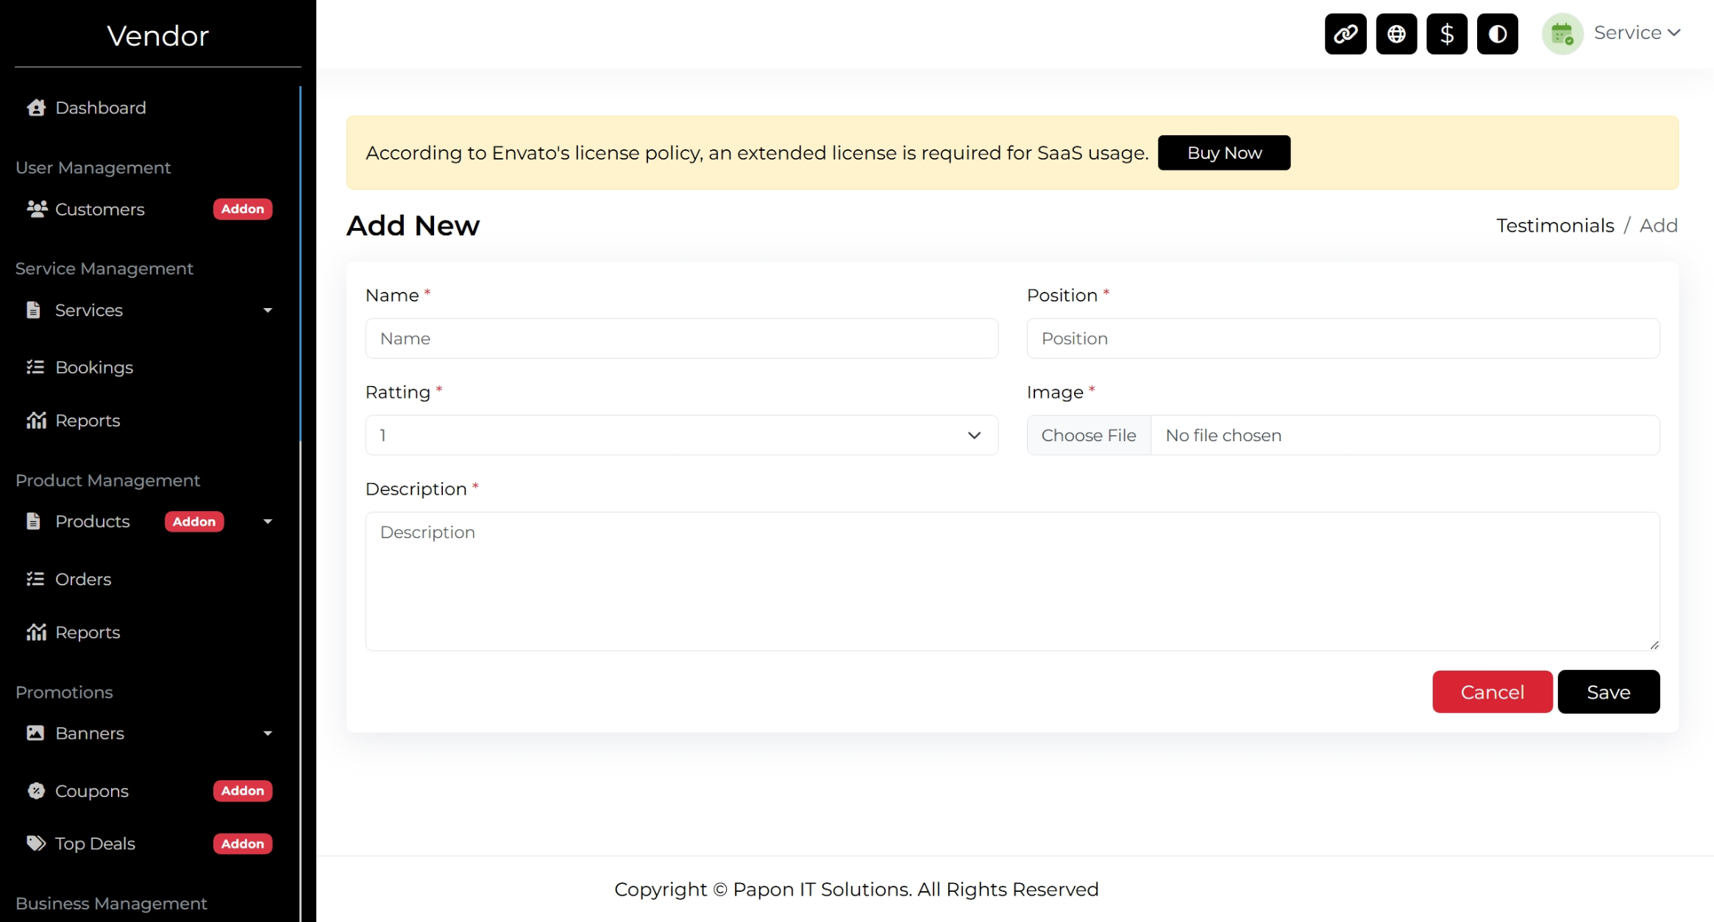Viewport: 1714px width, 922px height.
Task: Click the Top Deals tags icon
Action: tap(36, 843)
